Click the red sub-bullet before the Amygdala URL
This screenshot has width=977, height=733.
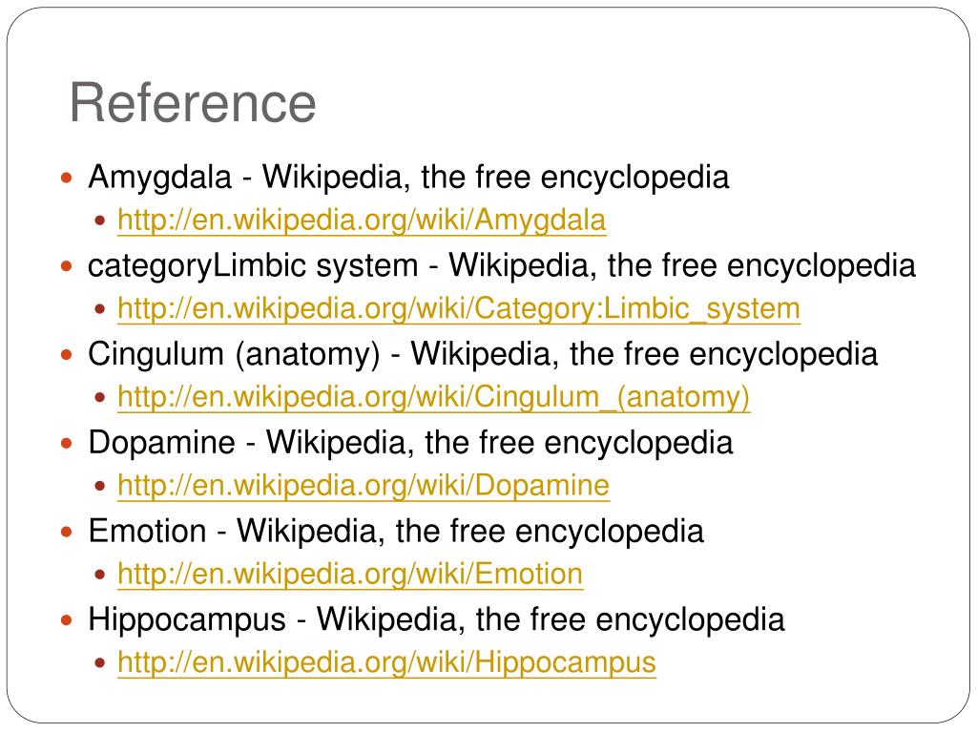100,220
